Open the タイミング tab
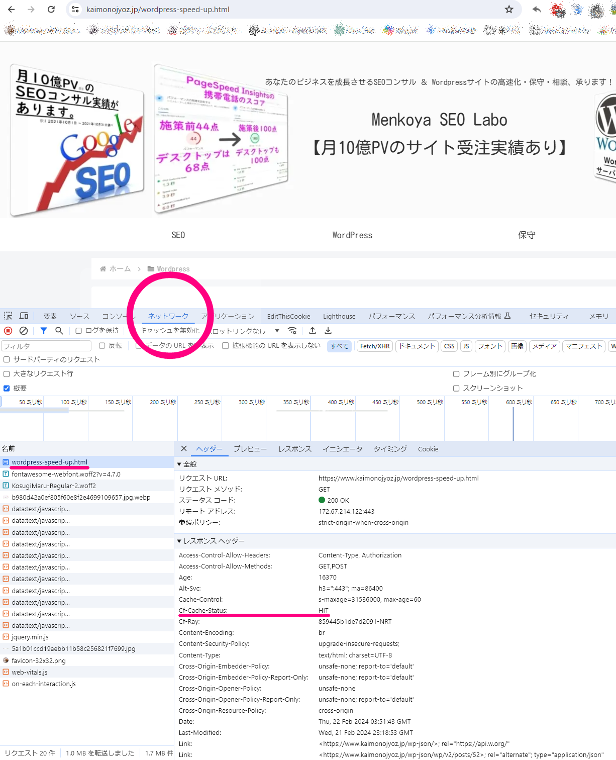616x760 pixels. pyautogui.click(x=390, y=449)
